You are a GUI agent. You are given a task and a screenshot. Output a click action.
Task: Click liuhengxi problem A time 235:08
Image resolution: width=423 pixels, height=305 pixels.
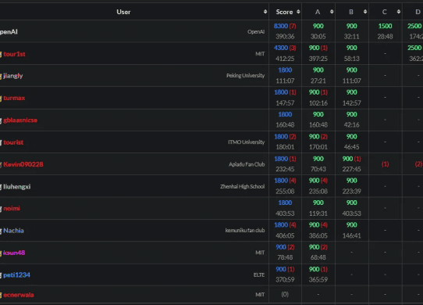318,192
